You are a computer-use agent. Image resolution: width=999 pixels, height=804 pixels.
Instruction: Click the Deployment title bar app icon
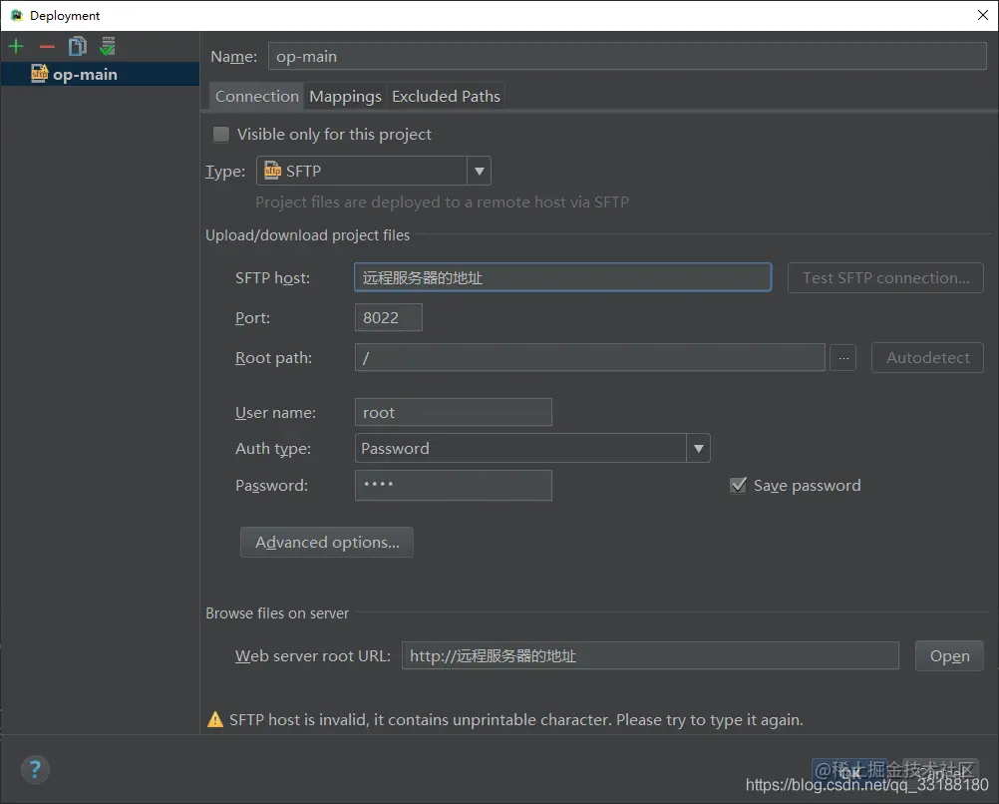click(x=17, y=15)
